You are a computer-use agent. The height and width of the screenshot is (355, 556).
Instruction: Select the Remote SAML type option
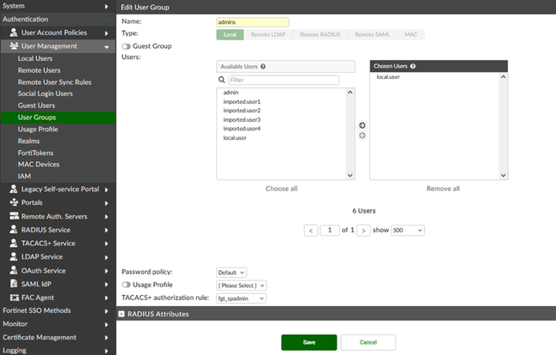(x=373, y=34)
